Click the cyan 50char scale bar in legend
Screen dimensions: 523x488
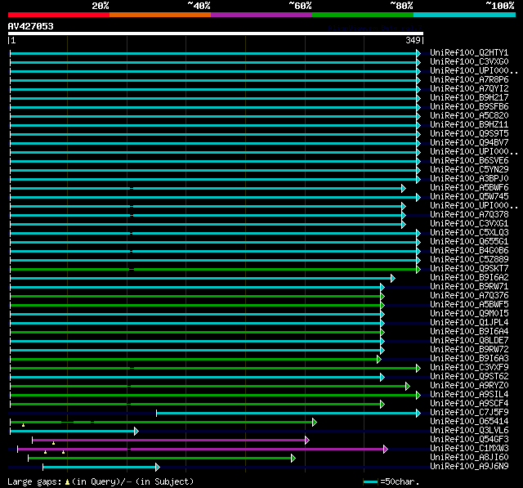pos(370,482)
